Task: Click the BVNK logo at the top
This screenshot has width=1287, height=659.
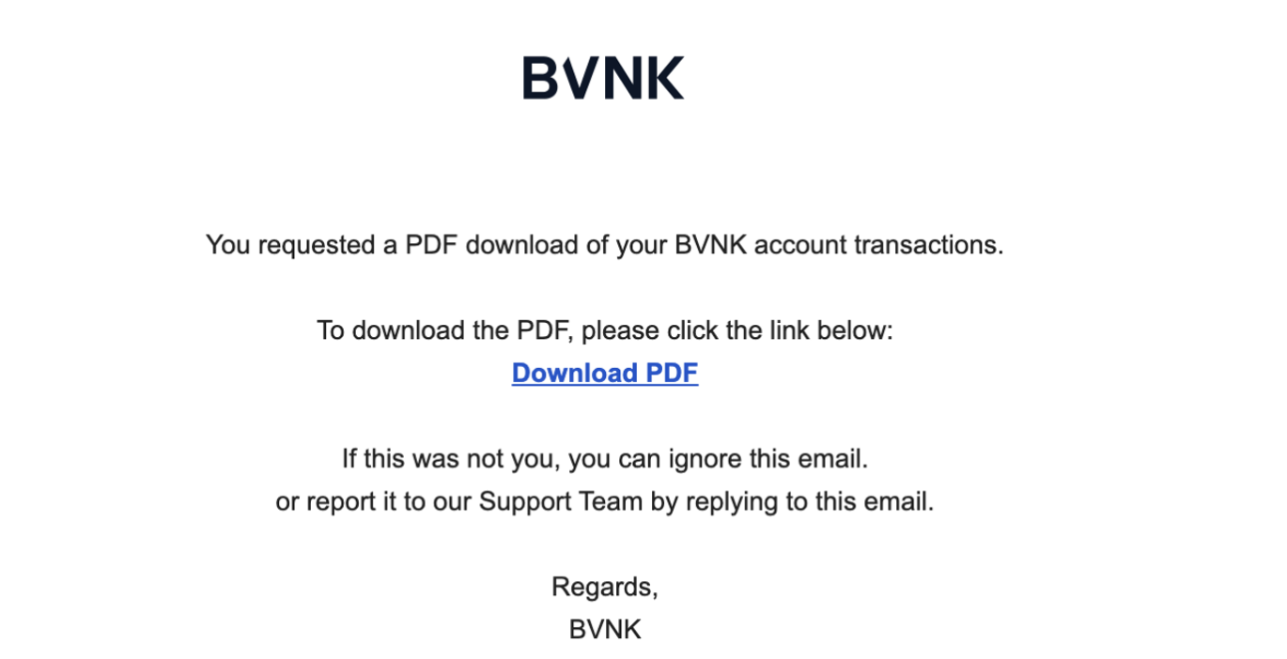Action: (603, 78)
